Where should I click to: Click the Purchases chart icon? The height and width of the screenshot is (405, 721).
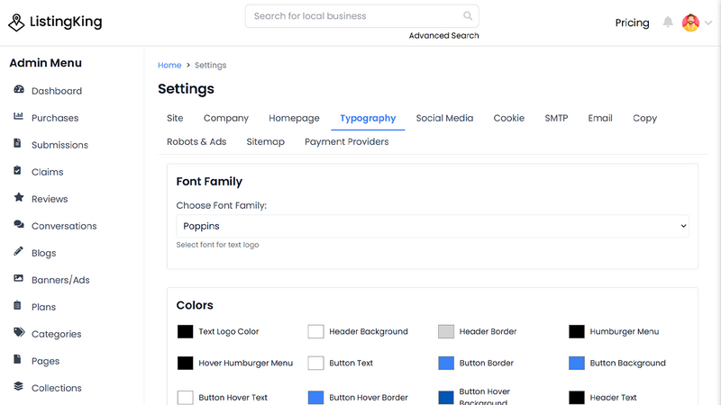click(18, 116)
